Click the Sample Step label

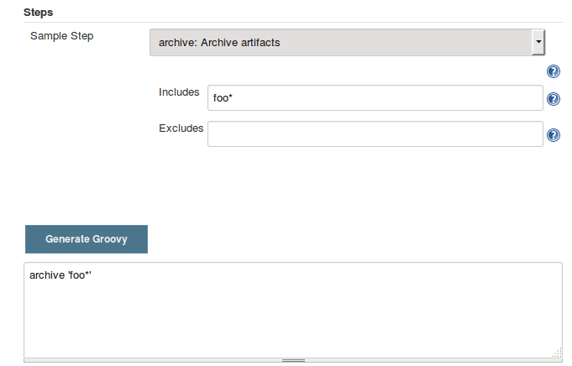62,36
